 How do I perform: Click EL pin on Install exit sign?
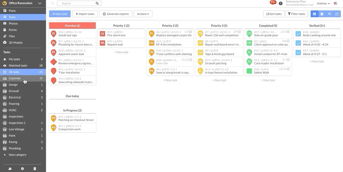coord(54,34)
